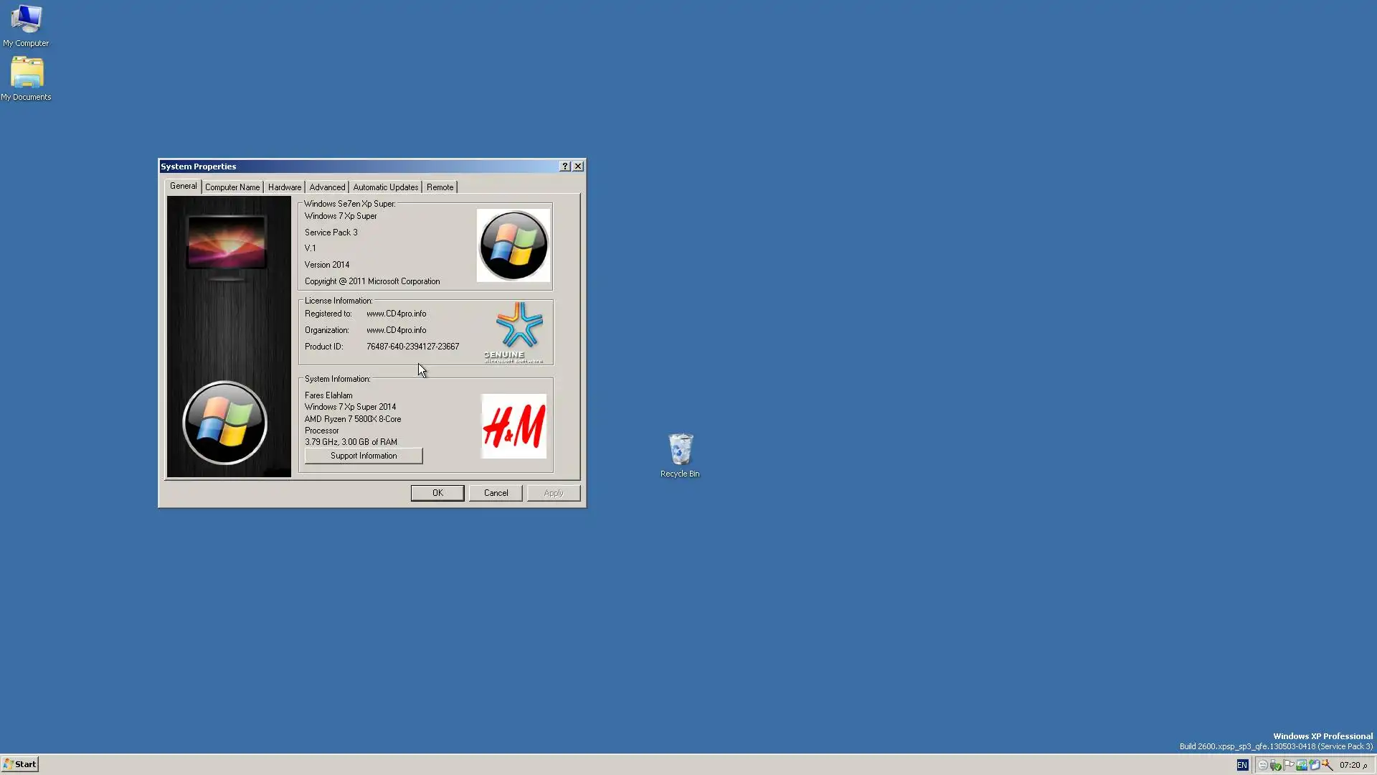Select the Remote tab

click(440, 187)
